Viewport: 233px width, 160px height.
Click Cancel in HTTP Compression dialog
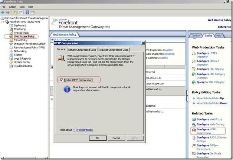(x=116, y=138)
